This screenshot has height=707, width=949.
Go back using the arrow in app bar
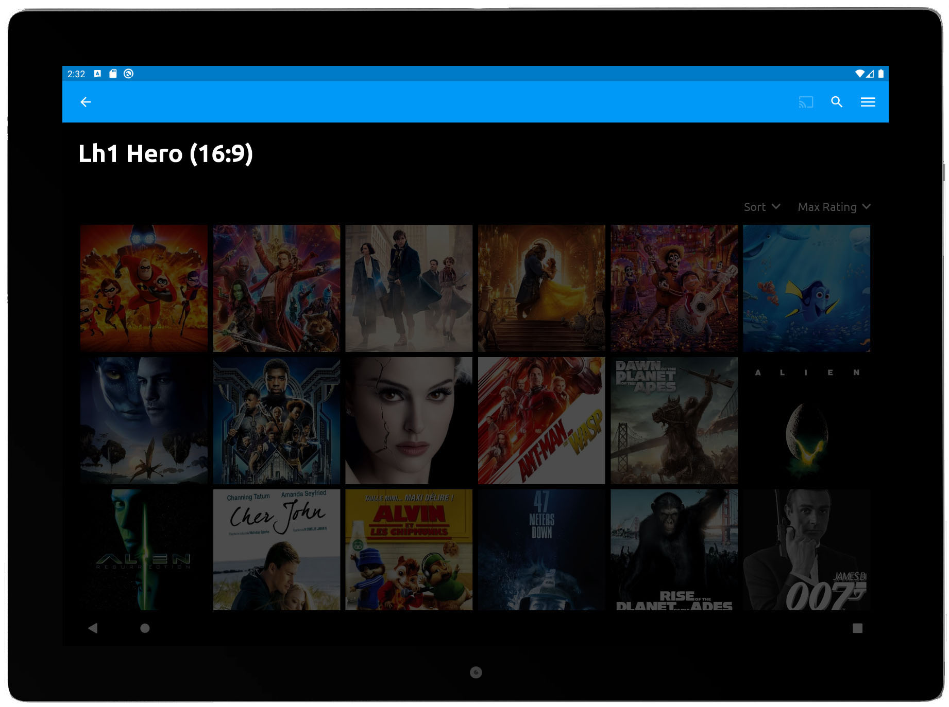tap(86, 102)
